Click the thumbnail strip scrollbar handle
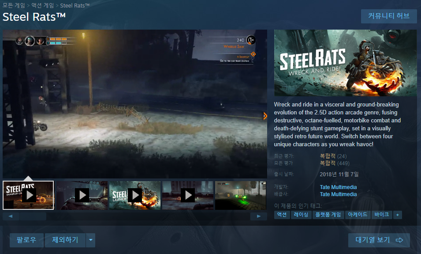421x254 pixels. pos(33,216)
